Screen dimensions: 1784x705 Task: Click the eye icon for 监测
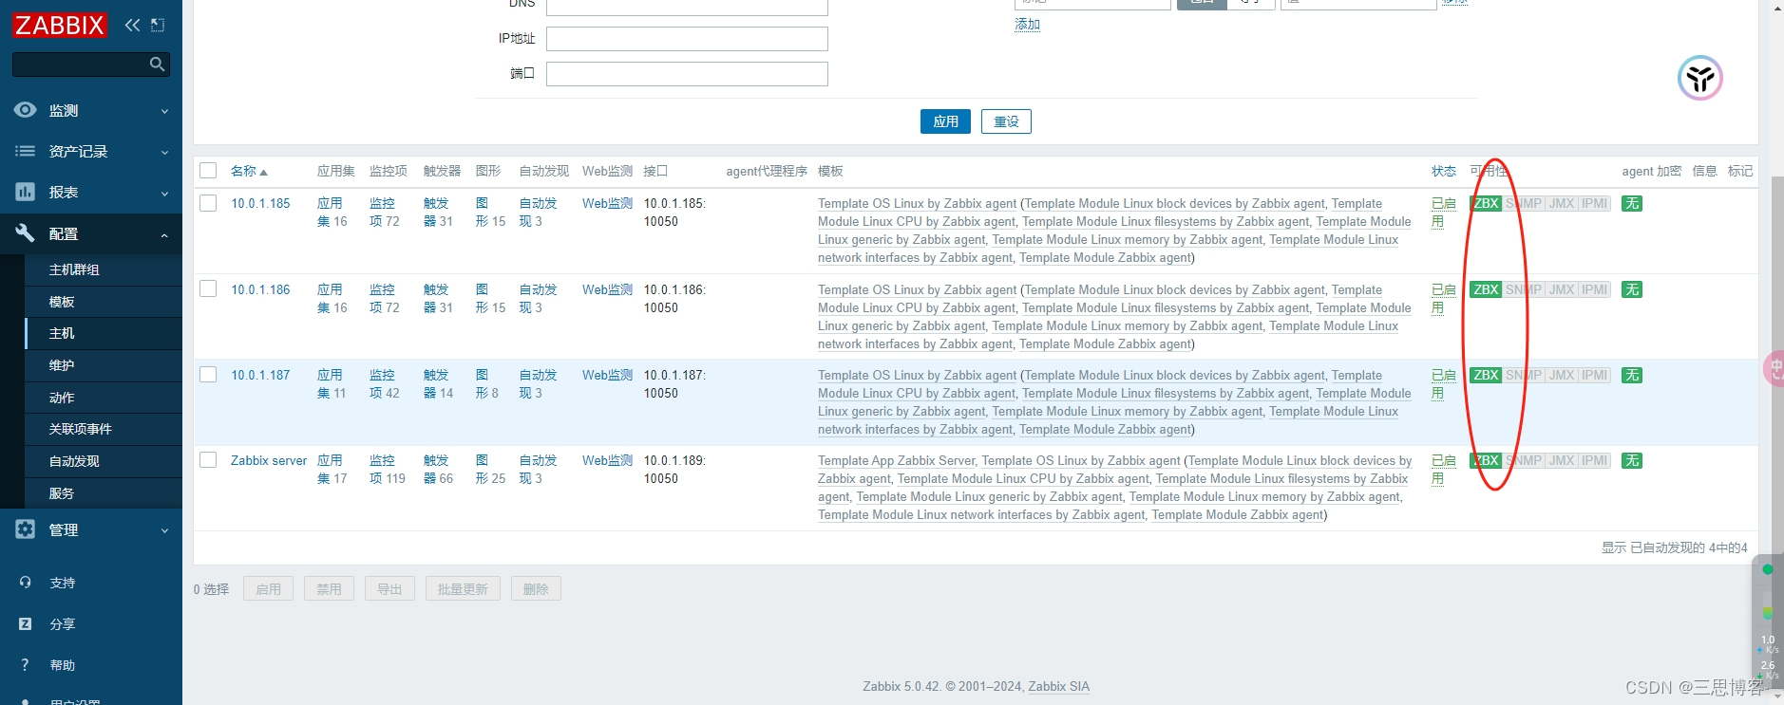(x=26, y=110)
